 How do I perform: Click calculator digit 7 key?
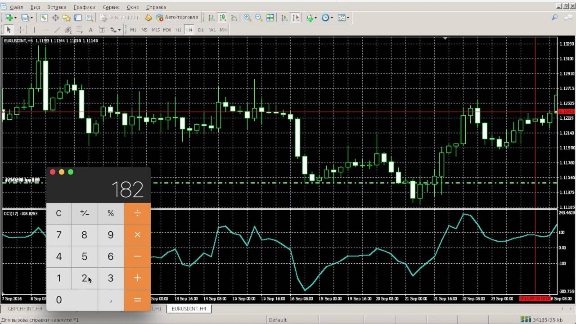pos(59,235)
